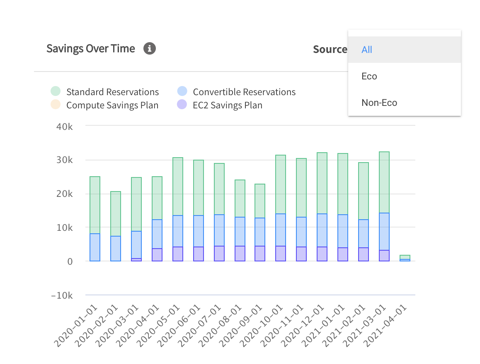The image size is (480, 364).
Task: Select purple bar segment for 2020-05-01
Action: [x=178, y=254]
